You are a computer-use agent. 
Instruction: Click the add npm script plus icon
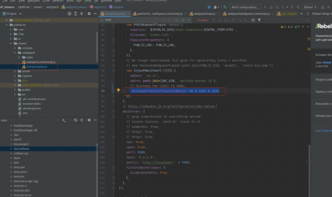click(x=64, y=120)
